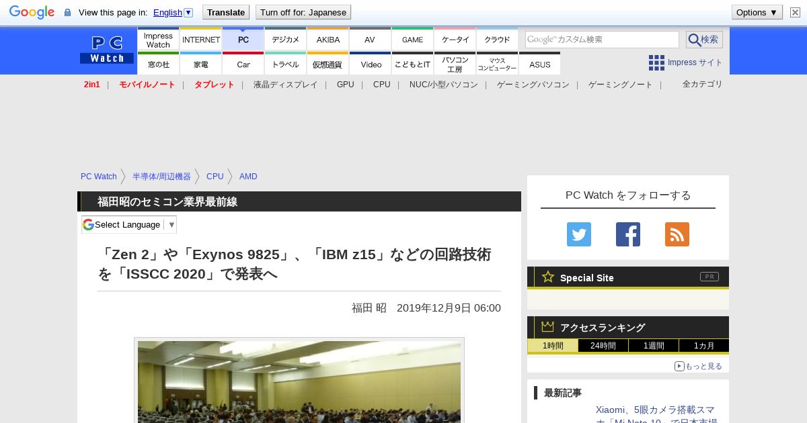Open the パソコン工房 nav tab
The height and width of the screenshot is (423, 807).
455,64
